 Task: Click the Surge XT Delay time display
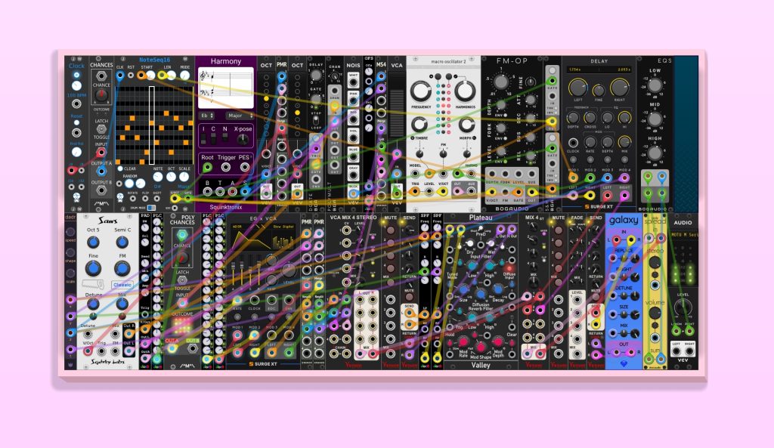[599, 70]
